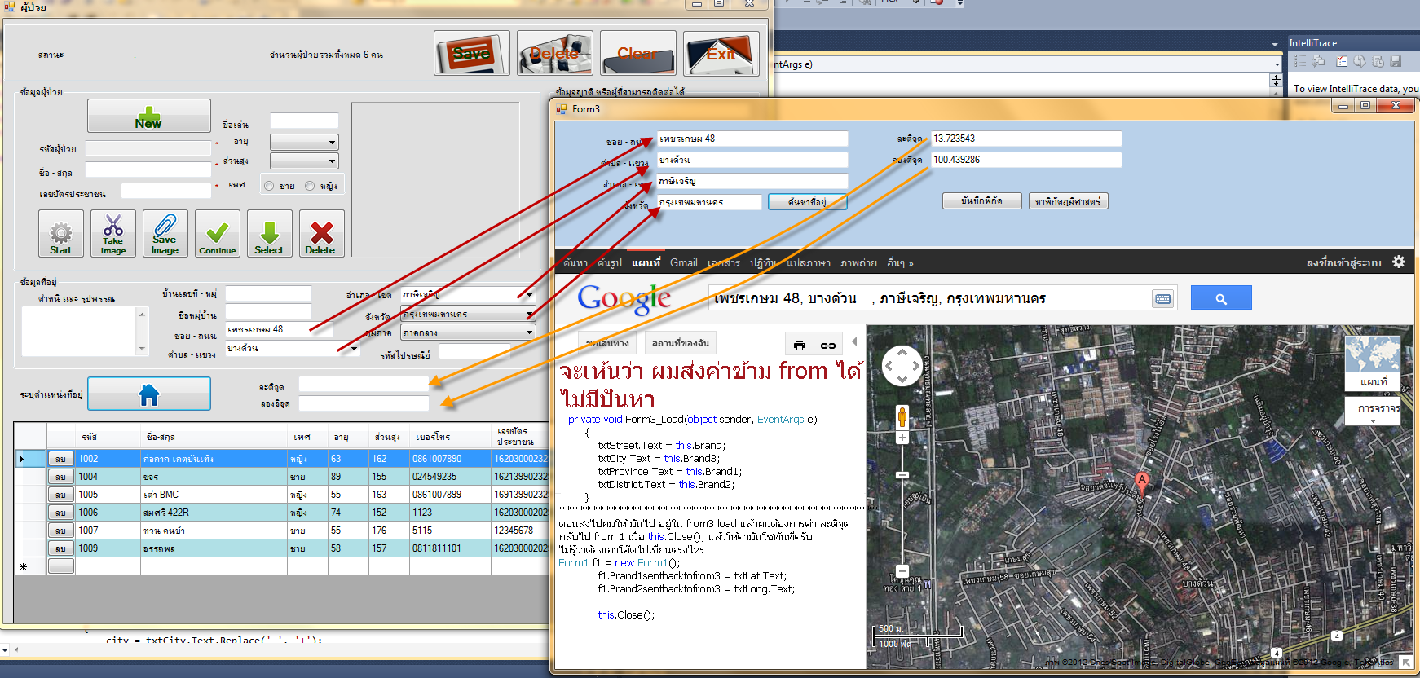Viewport: 1420px width, 678px height.
Task: Collapse the Google maps side panel arrow
Action: click(854, 341)
